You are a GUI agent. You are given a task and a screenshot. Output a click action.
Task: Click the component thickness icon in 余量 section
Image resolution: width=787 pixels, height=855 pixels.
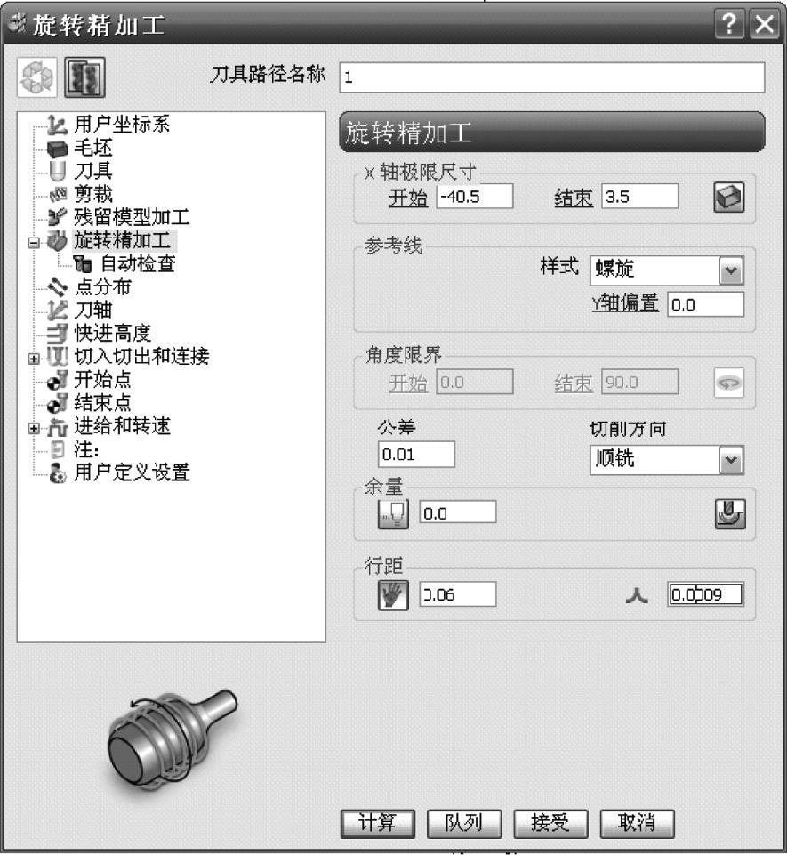tap(730, 513)
